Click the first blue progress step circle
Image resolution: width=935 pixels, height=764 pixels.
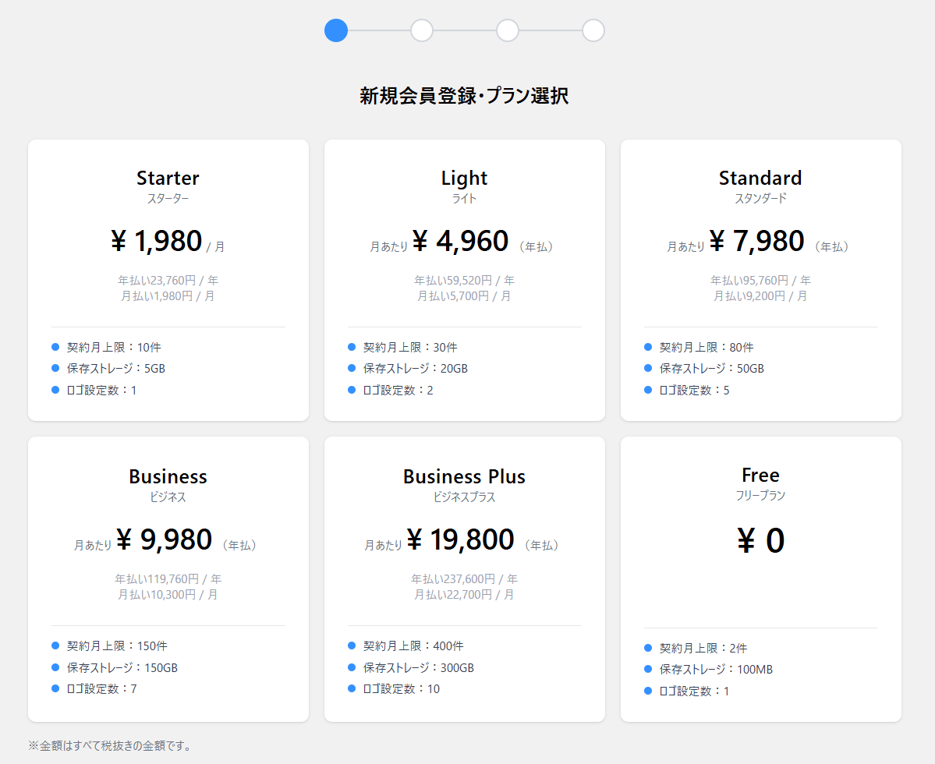click(x=336, y=30)
